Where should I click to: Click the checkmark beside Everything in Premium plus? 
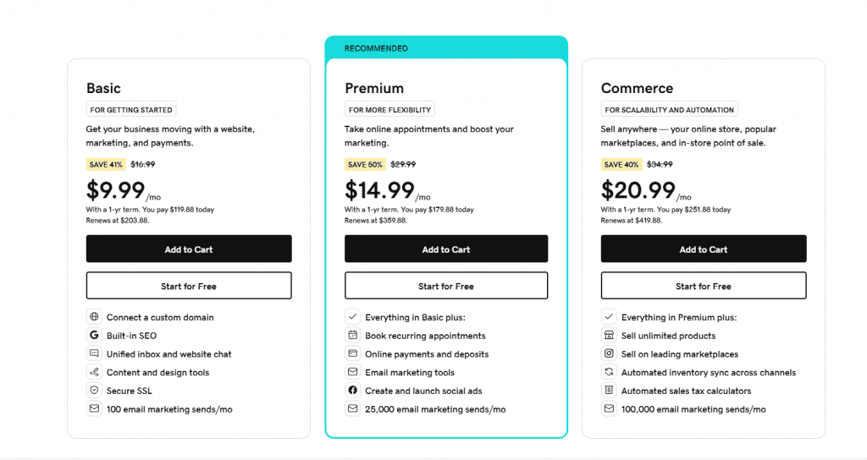coord(609,316)
